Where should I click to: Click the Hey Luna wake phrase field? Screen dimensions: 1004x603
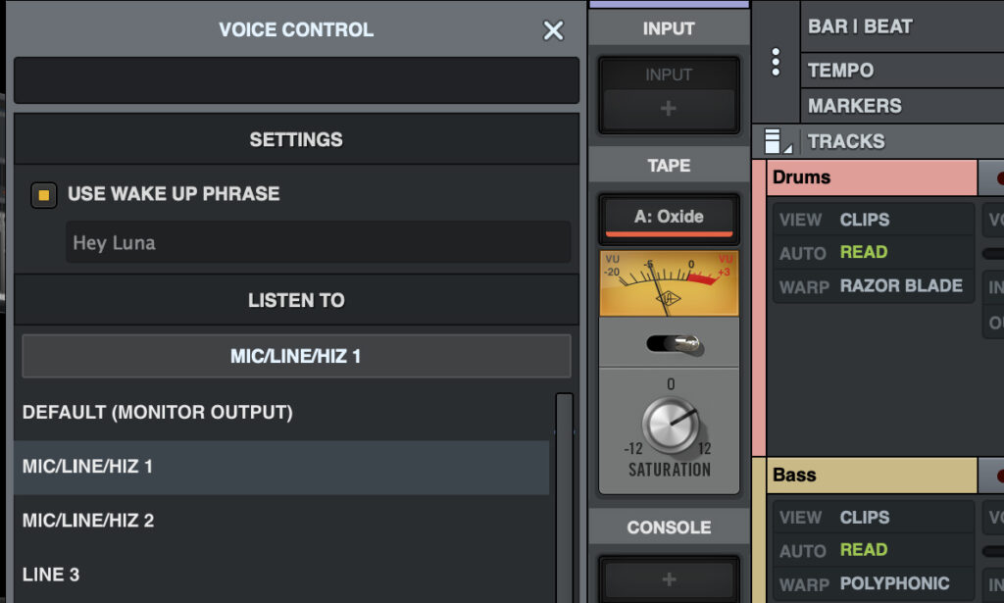point(318,242)
